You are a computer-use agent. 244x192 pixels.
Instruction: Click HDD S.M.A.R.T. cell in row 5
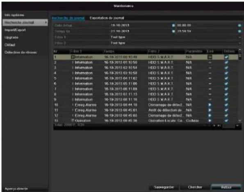point(160,78)
